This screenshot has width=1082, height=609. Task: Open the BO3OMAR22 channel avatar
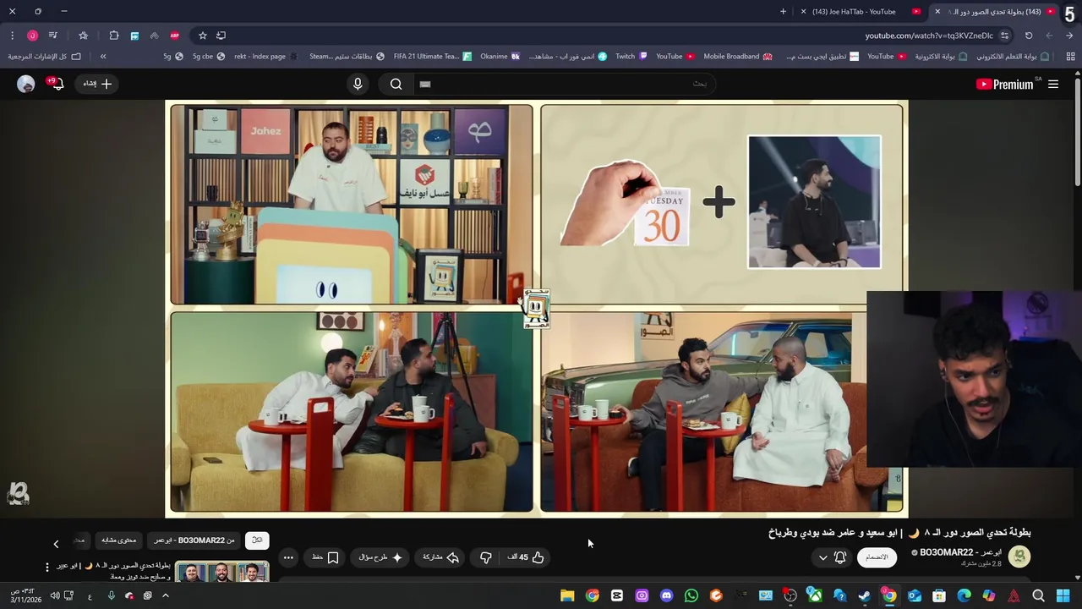(1020, 557)
